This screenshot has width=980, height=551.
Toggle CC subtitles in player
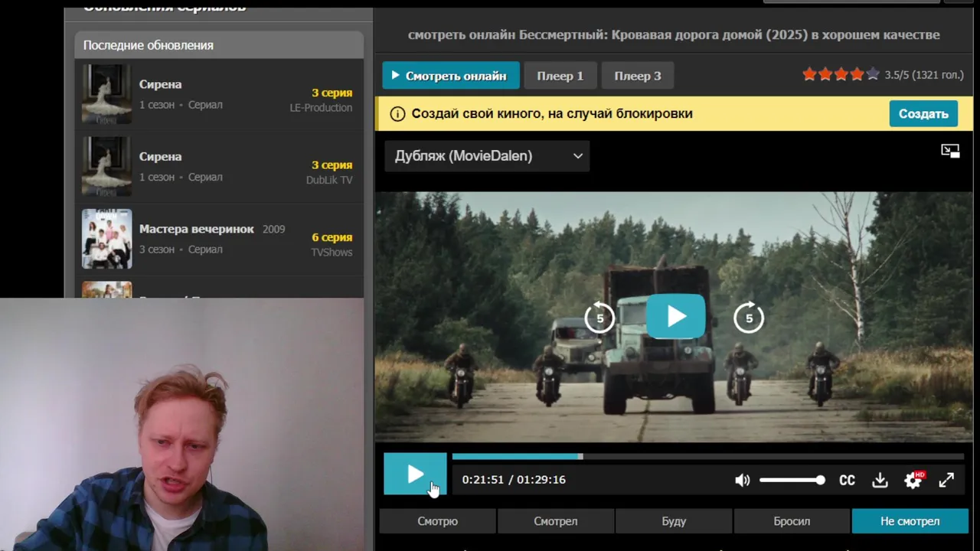[847, 481]
